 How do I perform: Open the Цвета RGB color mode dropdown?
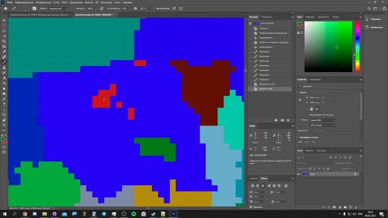[x=323, y=120]
